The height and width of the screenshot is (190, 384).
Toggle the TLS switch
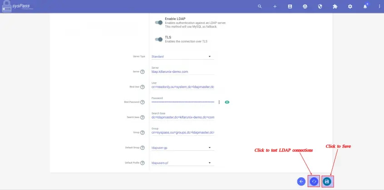point(158,39)
